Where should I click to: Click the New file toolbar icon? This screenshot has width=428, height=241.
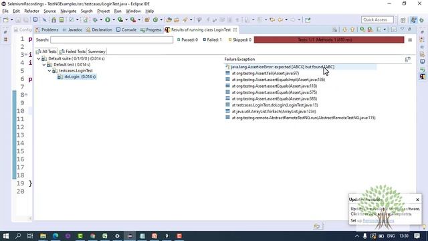pos(5,19)
